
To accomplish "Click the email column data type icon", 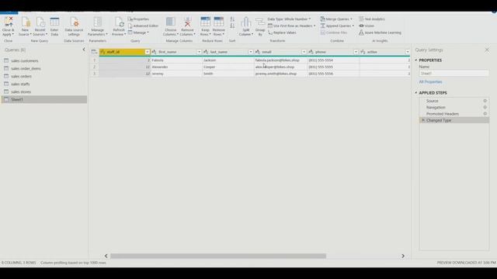I will 258,52.
